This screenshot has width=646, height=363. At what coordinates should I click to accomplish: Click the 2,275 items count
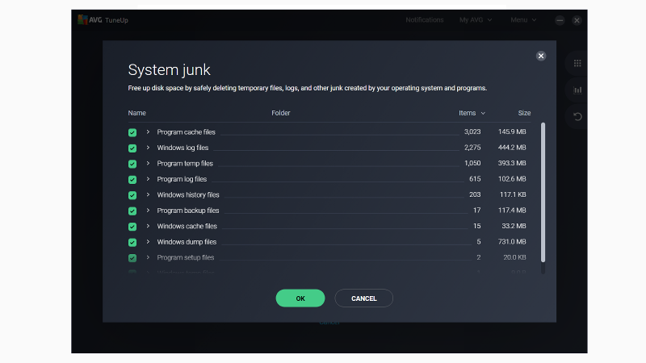[472, 148]
